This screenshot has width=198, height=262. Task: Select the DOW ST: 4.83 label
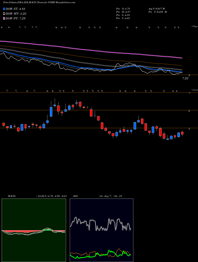pyautogui.click(x=15, y=9)
